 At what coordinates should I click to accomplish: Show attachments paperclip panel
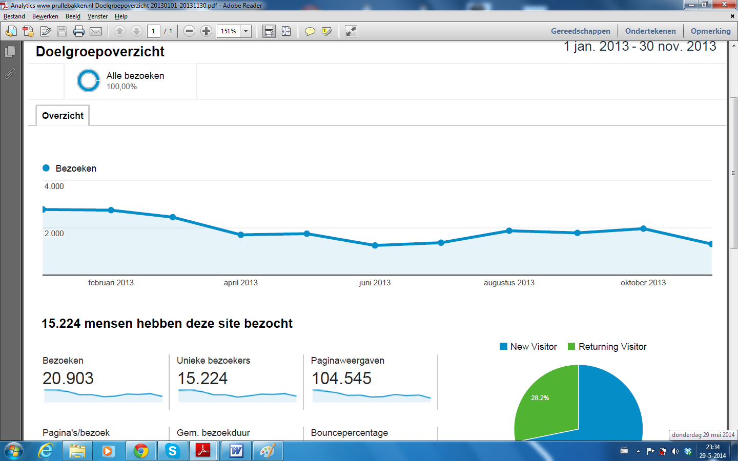pyautogui.click(x=10, y=74)
